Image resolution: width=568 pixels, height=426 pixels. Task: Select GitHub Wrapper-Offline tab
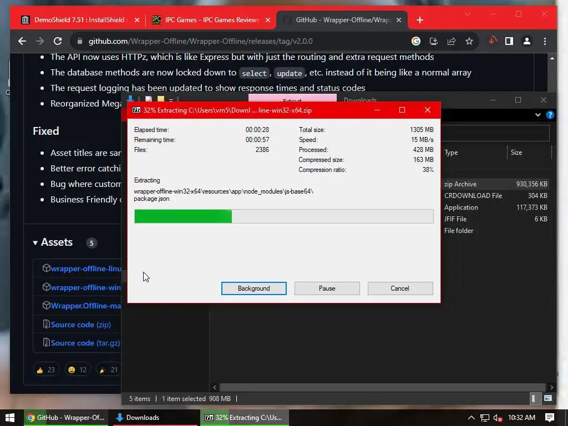[x=342, y=20]
